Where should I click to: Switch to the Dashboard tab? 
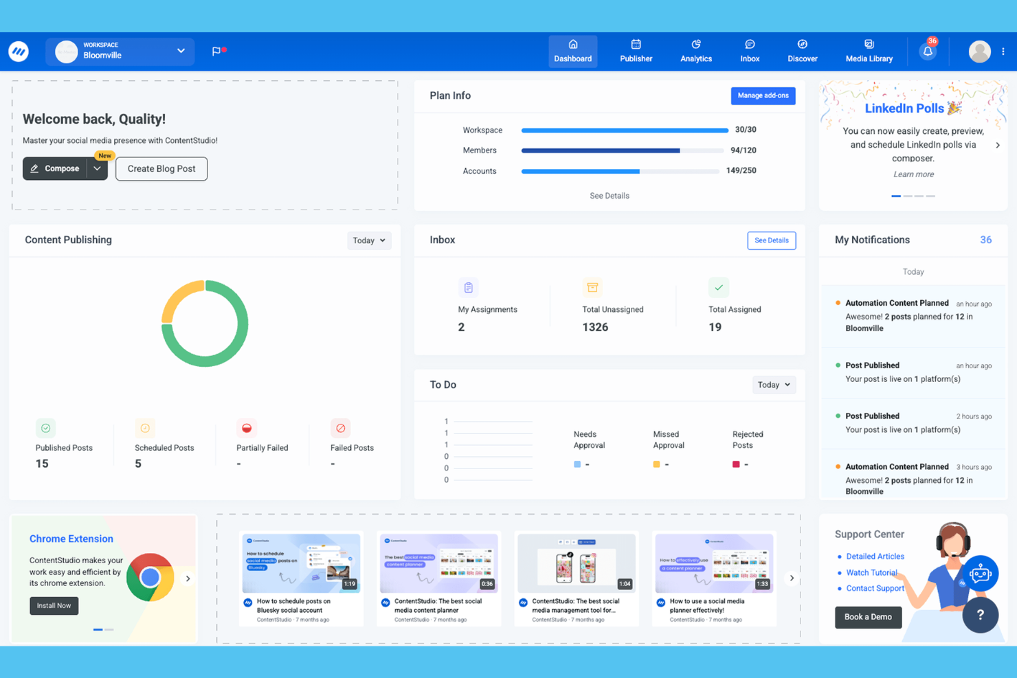pyautogui.click(x=572, y=52)
